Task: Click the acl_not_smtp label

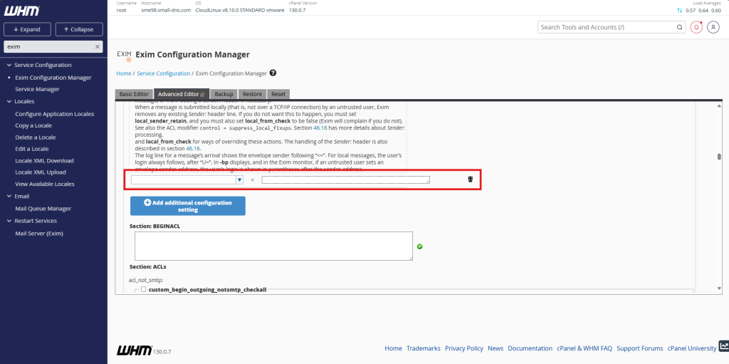Action: click(x=145, y=280)
